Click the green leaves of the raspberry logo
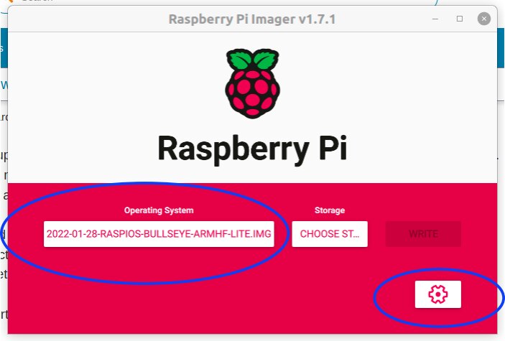 (x=253, y=60)
